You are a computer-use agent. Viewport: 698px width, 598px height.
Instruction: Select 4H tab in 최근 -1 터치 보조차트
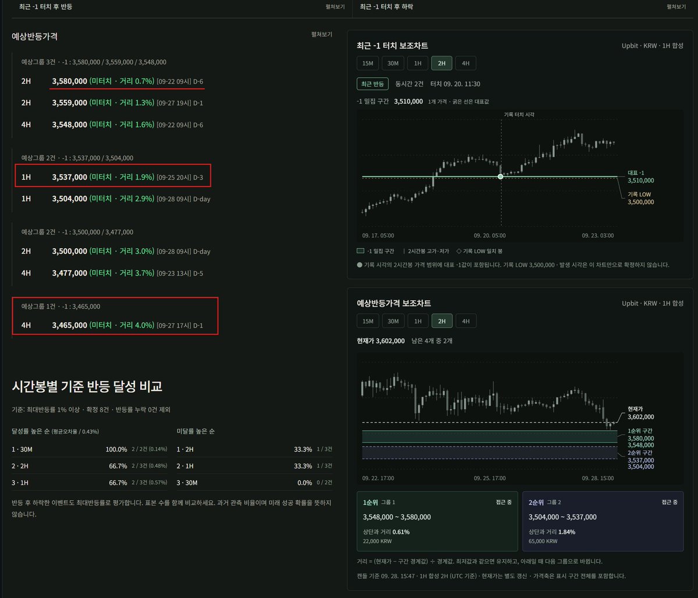(465, 63)
